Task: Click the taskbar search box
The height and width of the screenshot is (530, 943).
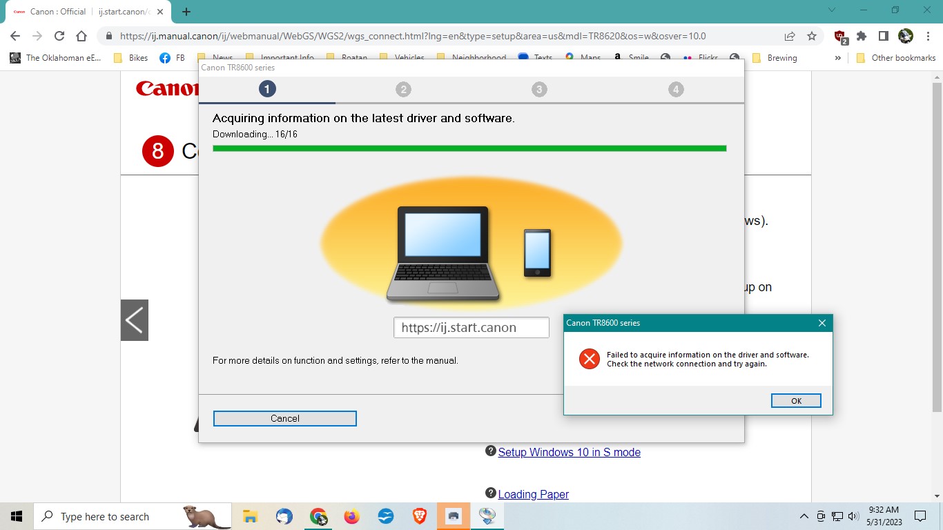Action: point(133,516)
